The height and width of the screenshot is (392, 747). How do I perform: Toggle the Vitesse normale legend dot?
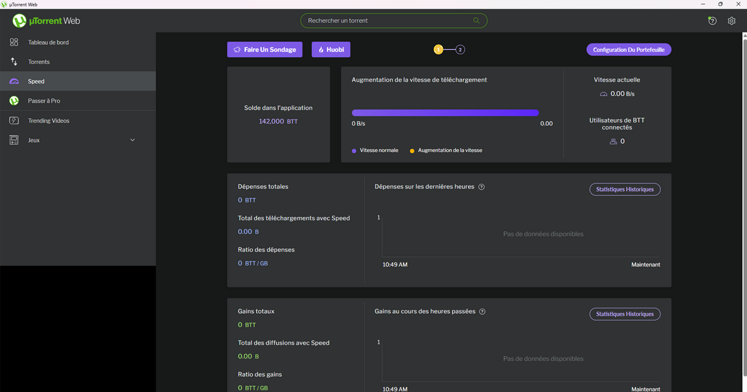point(355,150)
